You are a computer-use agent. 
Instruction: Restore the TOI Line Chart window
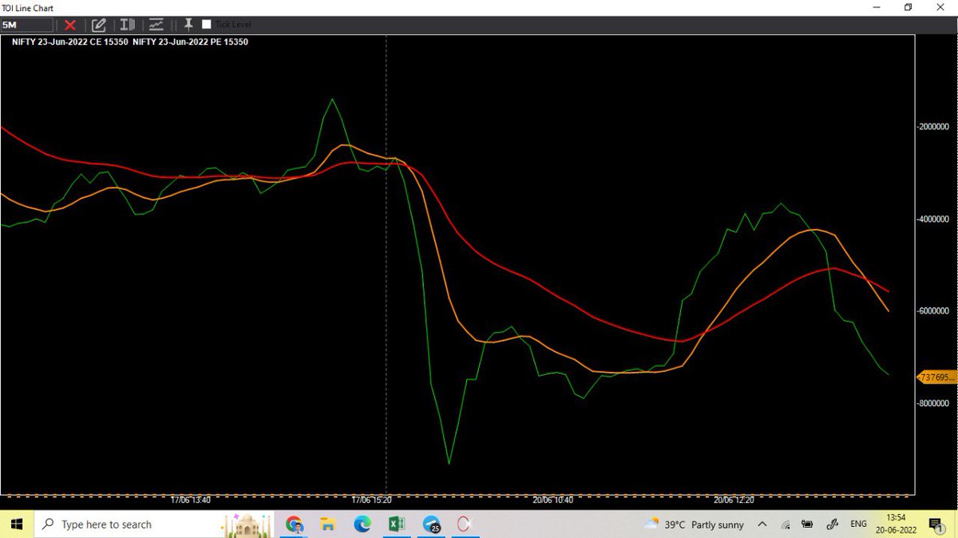tap(909, 7)
